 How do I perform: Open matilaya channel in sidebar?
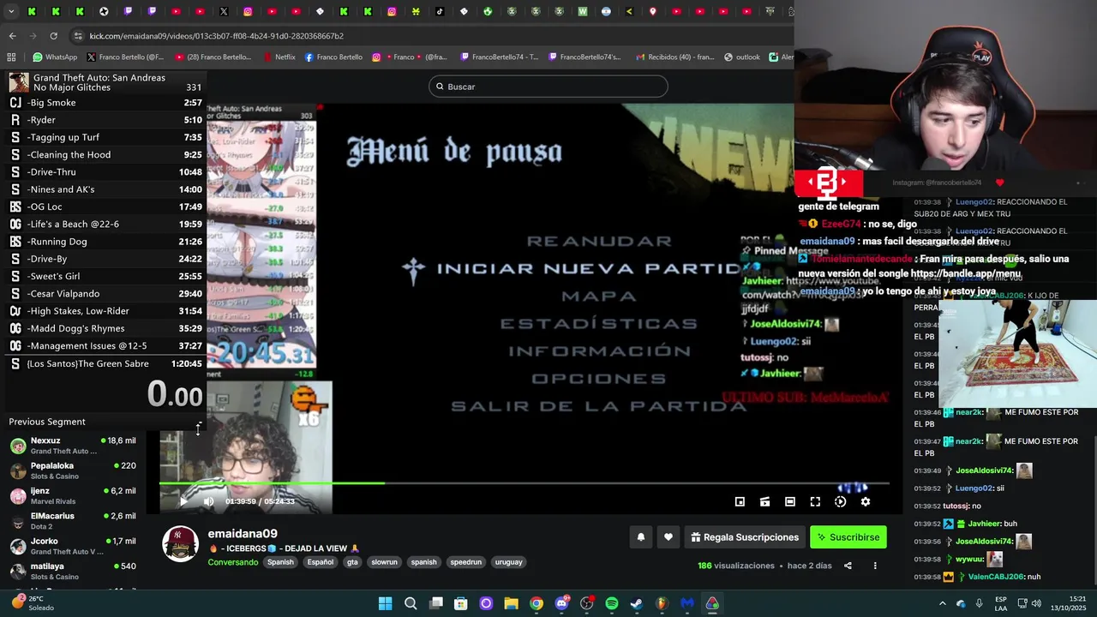(73, 571)
